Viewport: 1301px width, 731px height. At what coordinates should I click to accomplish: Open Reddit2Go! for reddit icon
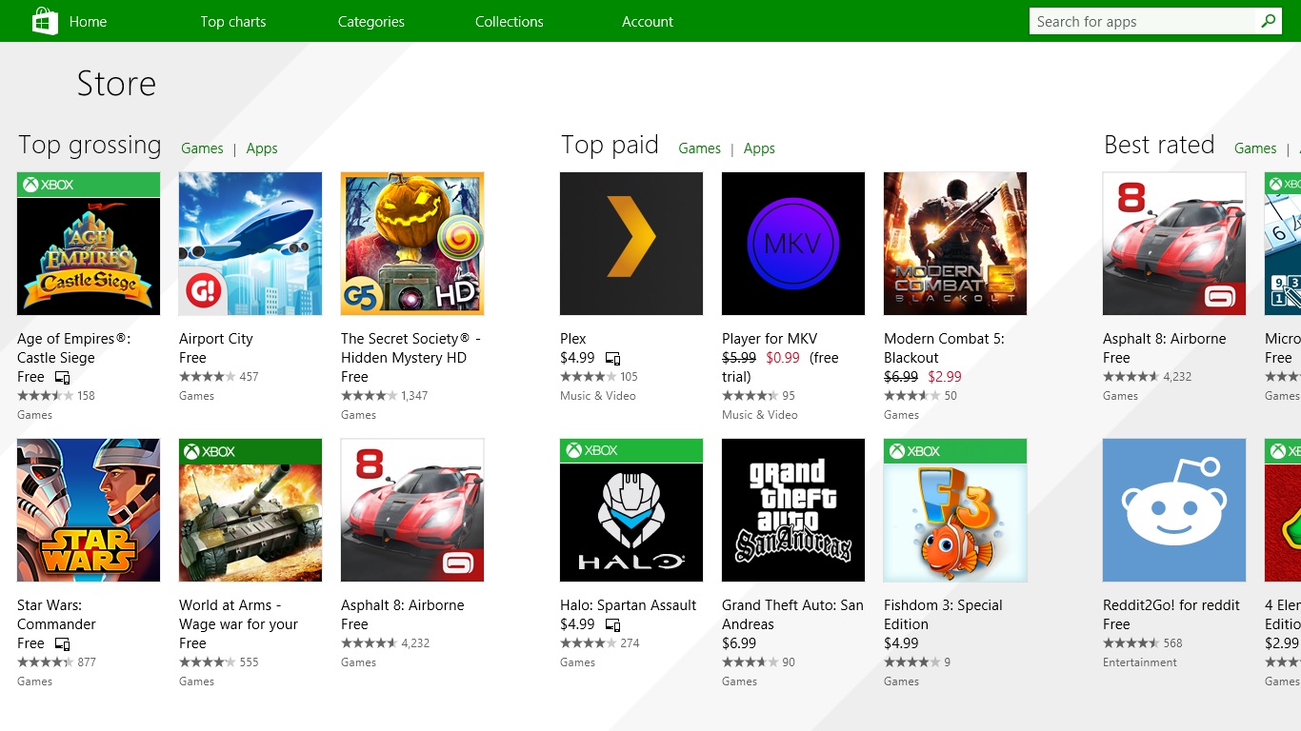click(x=1174, y=510)
